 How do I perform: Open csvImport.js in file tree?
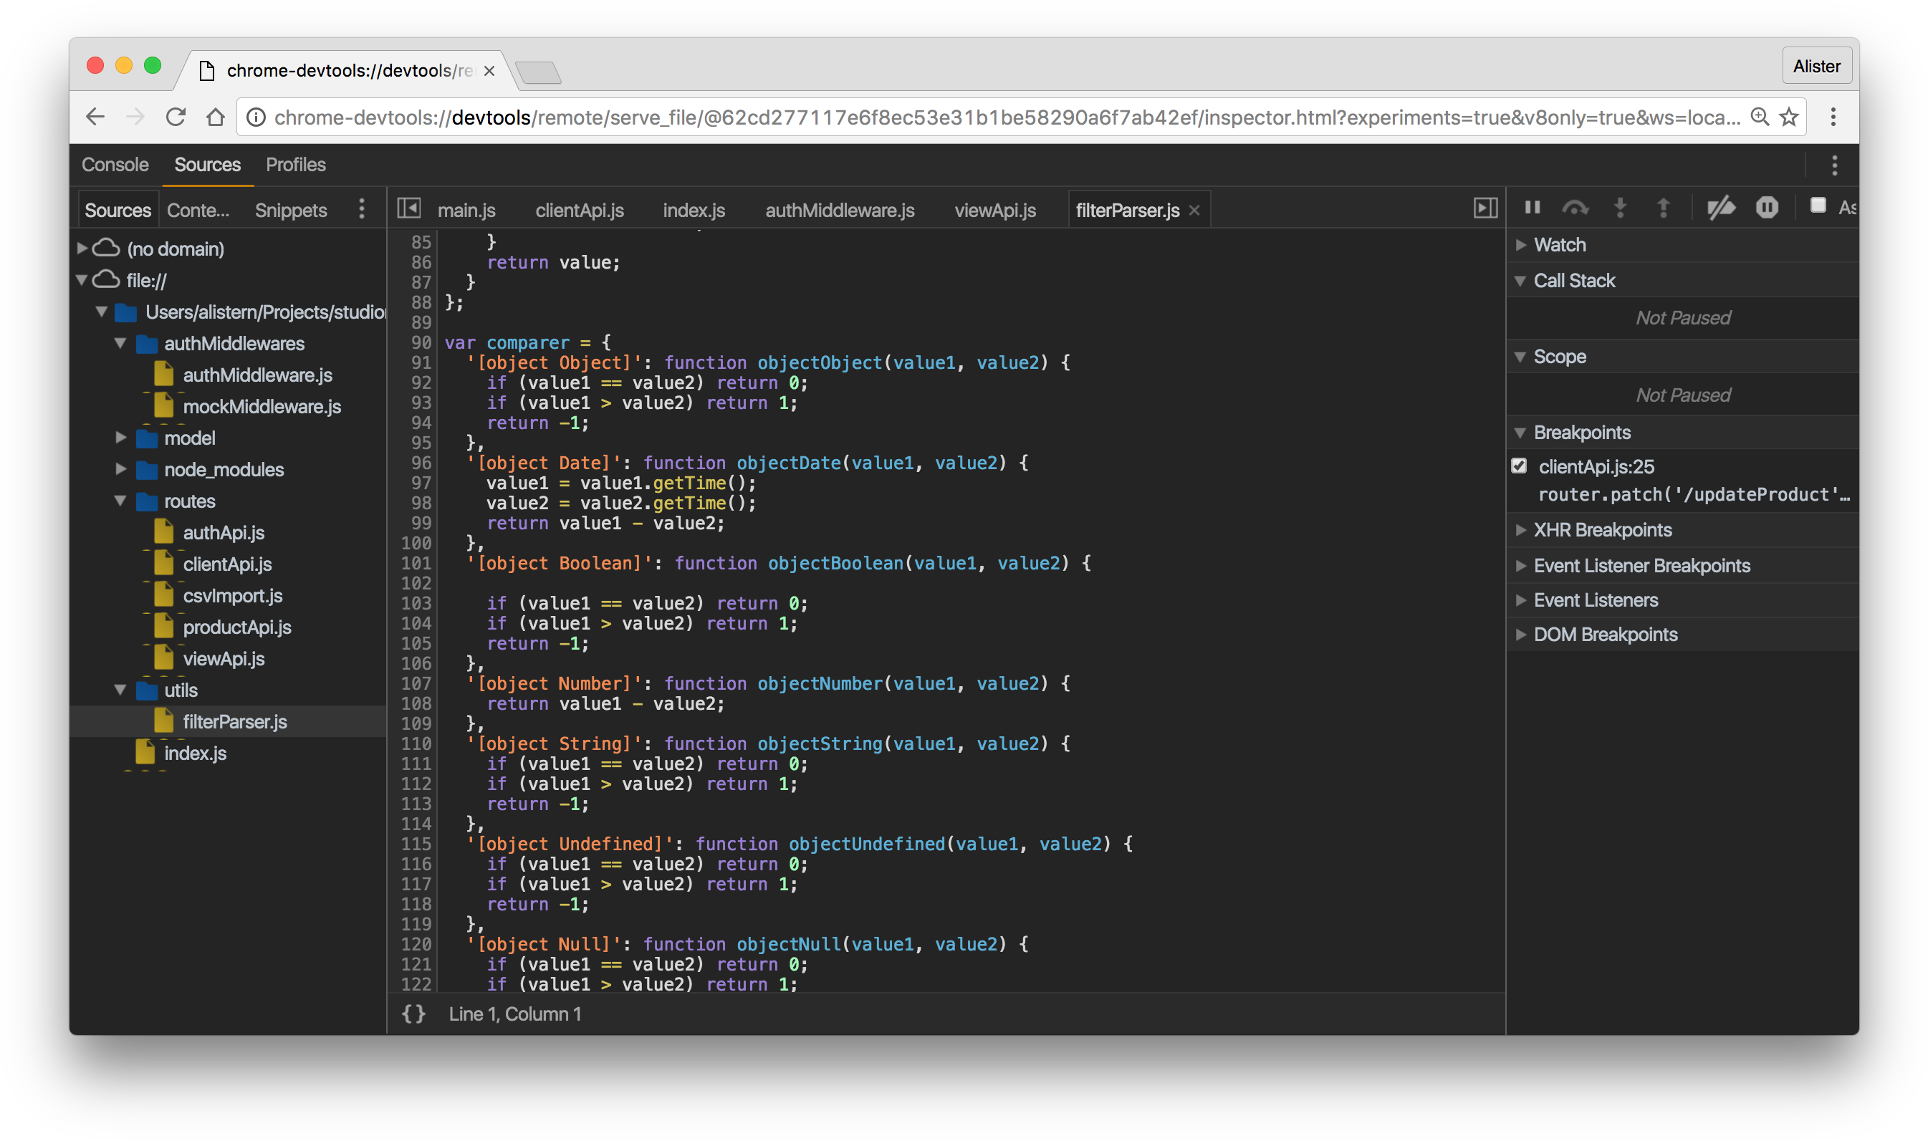point(232,596)
